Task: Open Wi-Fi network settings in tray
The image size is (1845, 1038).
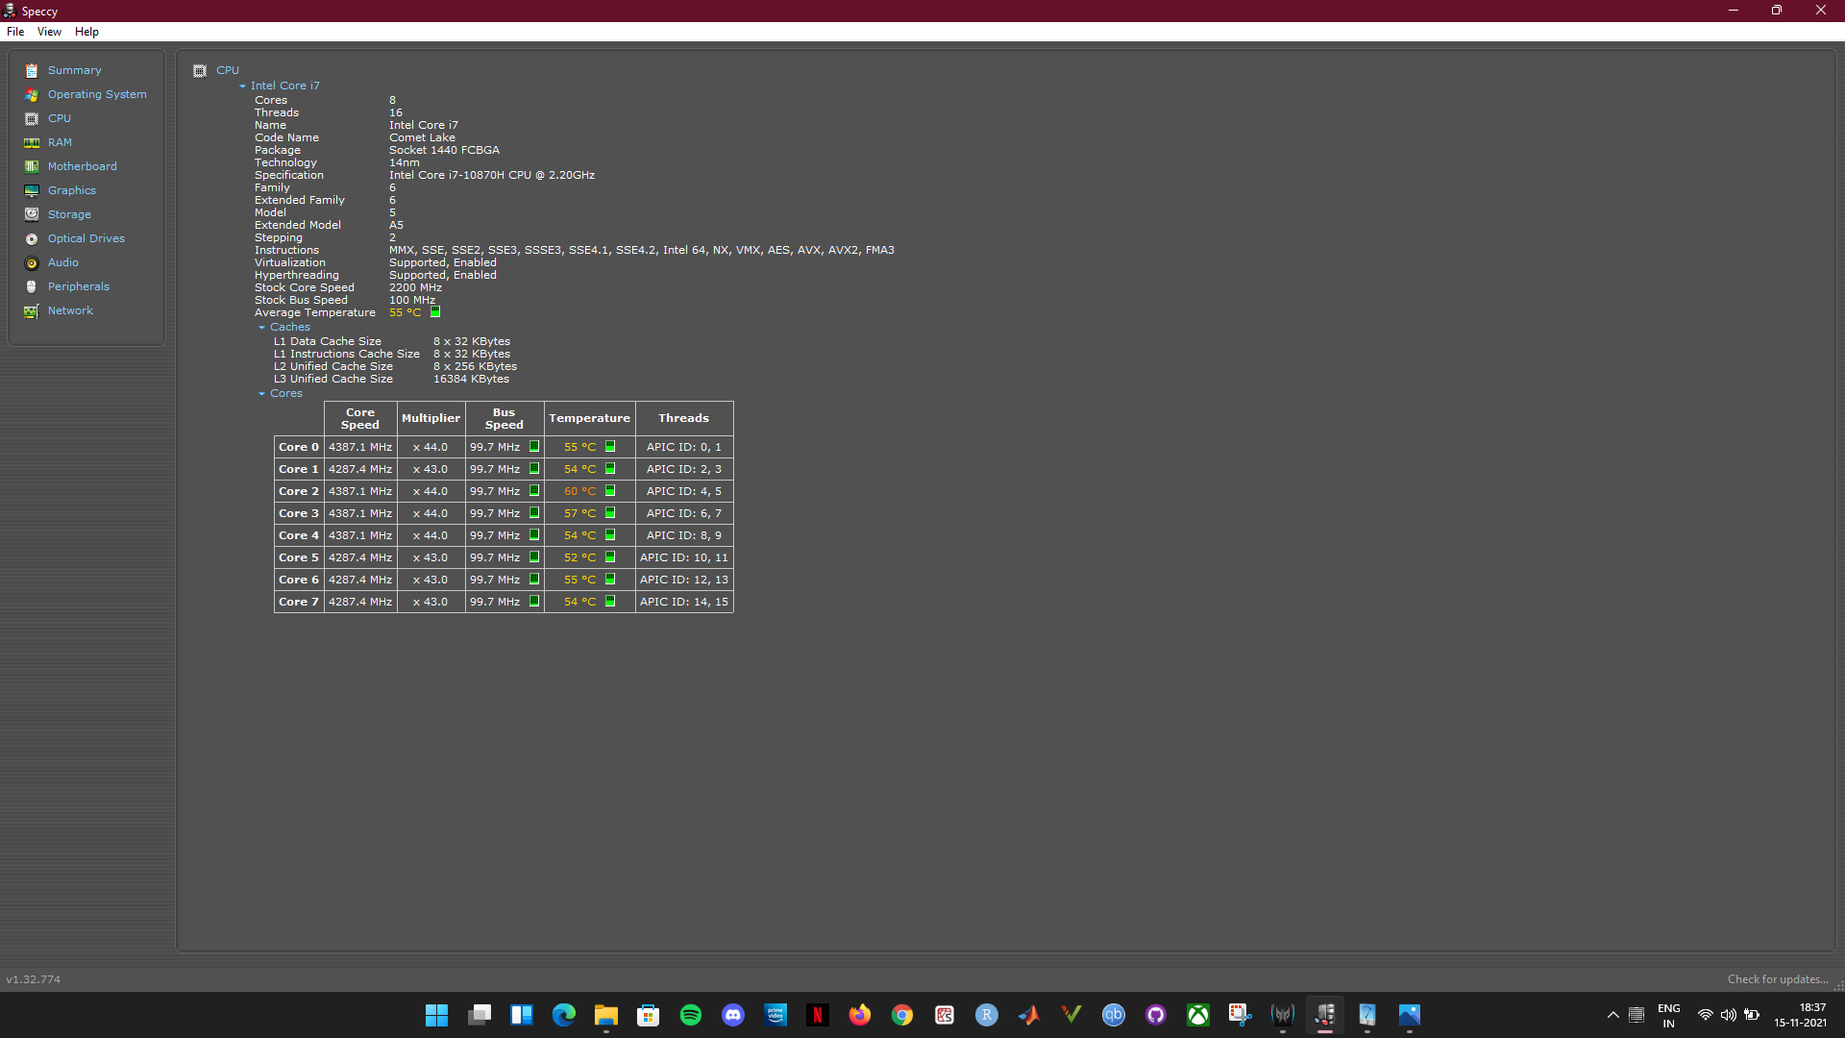Action: (1705, 1015)
